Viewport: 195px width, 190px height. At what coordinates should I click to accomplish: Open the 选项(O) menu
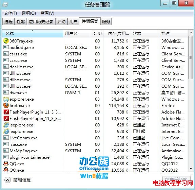tap(28, 13)
